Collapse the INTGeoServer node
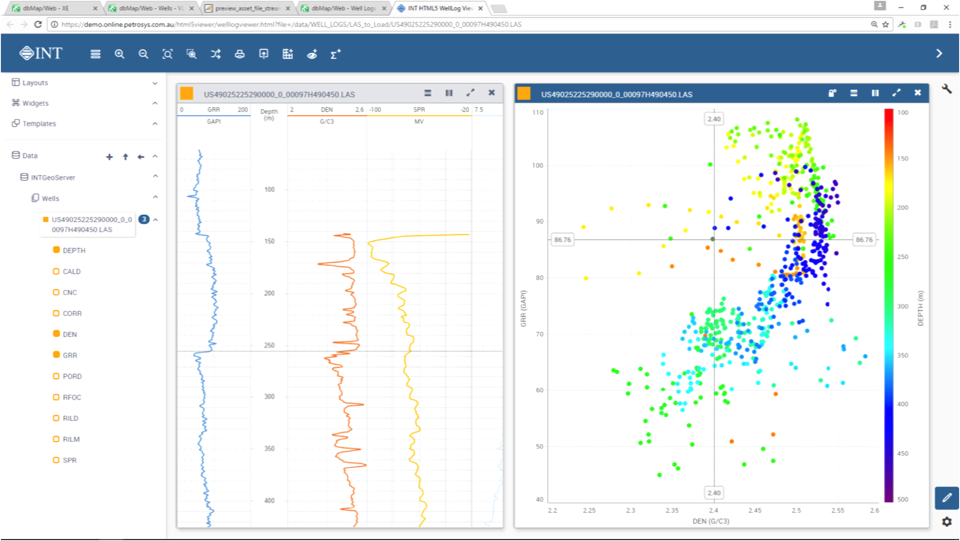The image size is (960, 541). tap(155, 176)
